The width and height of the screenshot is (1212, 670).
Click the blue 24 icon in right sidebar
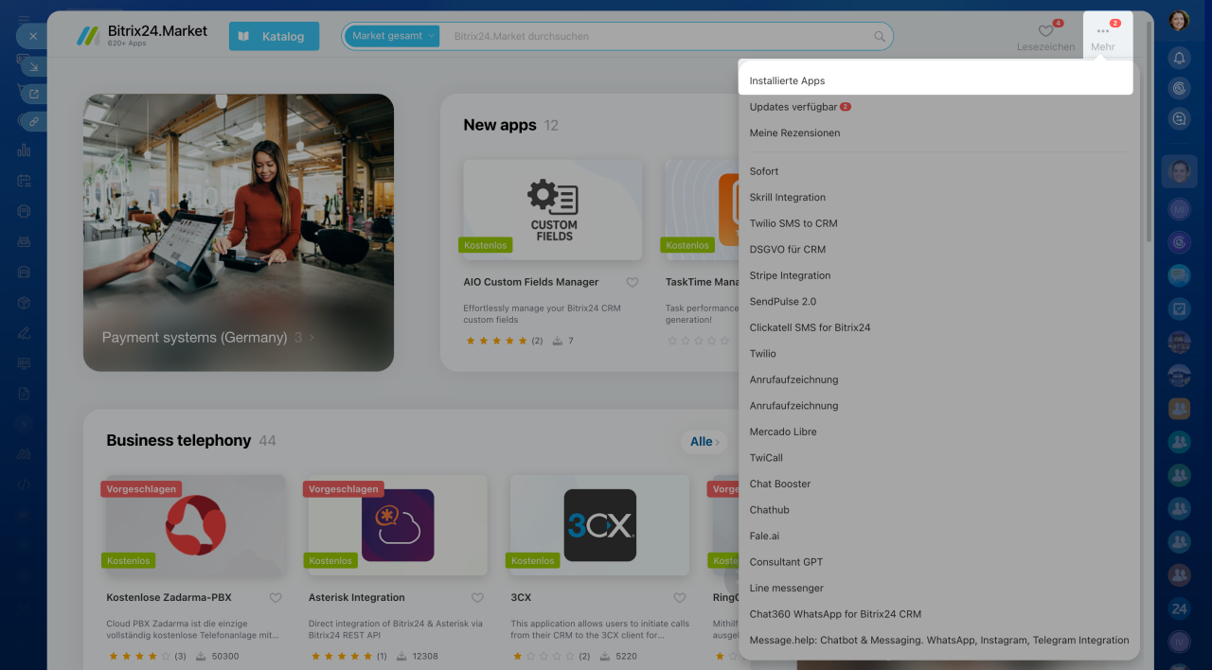click(x=1179, y=608)
